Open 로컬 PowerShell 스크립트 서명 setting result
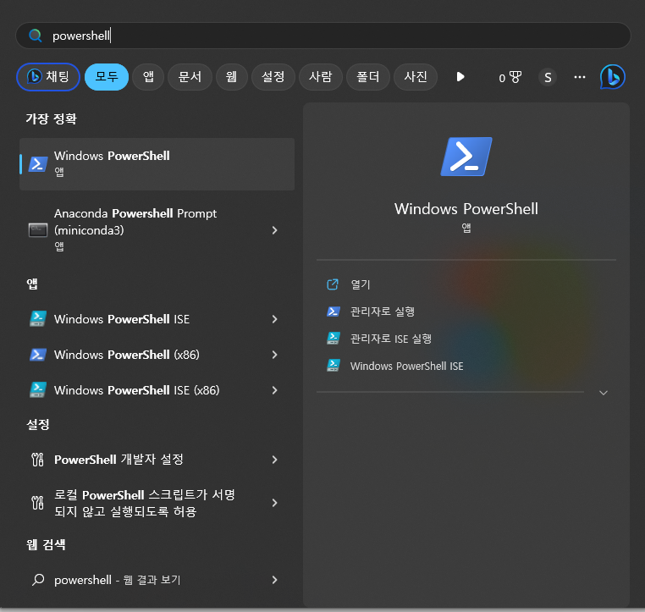This screenshot has width=645, height=612. 157,503
